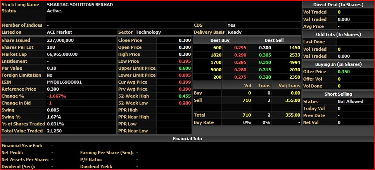Select Offer Price value 0.350
The width and height of the screenshot is (375, 170).
tap(344, 72)
